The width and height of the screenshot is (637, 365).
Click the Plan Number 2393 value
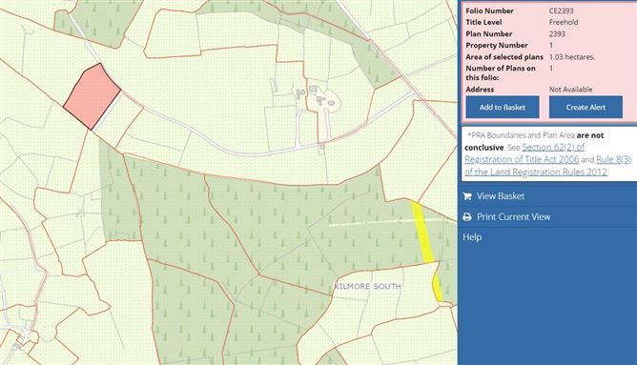[557, 33]
